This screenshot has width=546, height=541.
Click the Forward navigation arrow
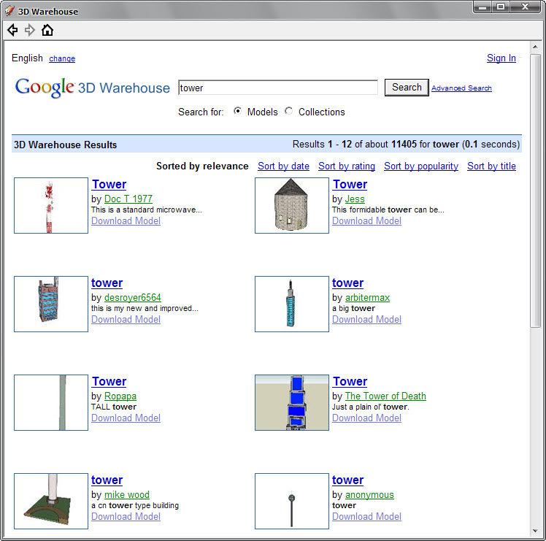pos(30,30)
